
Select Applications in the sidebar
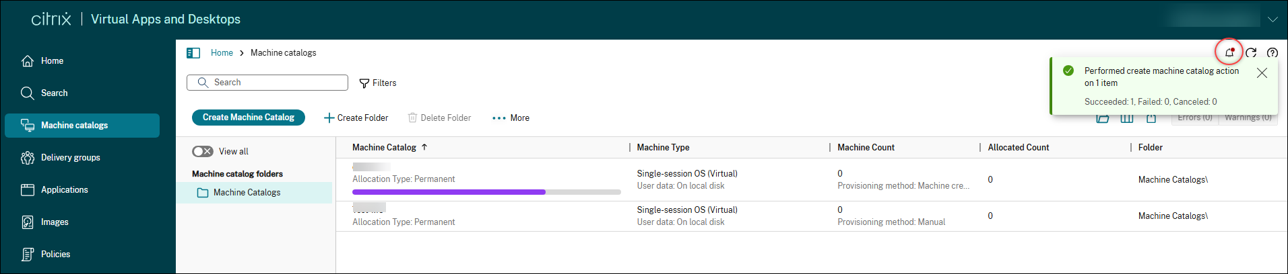tap(64, 190)
